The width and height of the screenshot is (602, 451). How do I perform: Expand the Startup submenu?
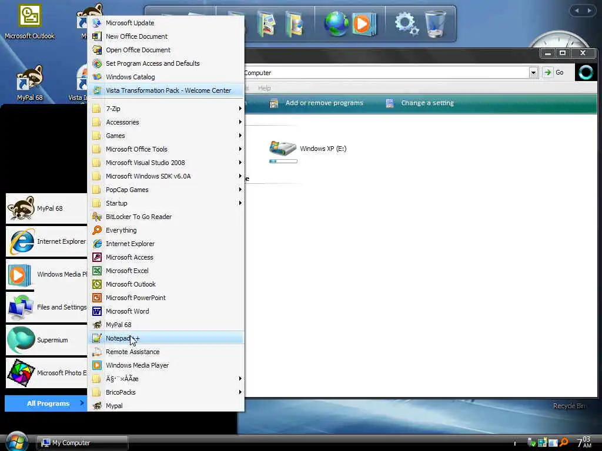[166, 203]
